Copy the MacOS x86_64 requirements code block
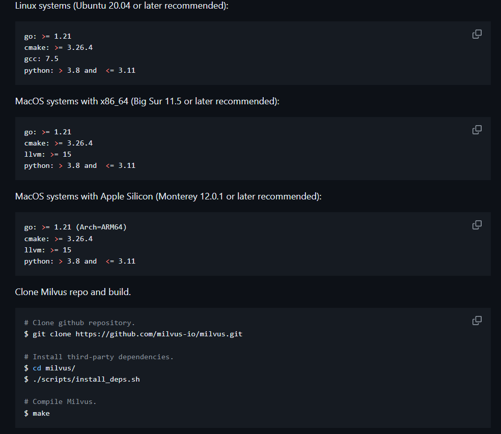The width and height of the screenshot is (501, 434). 477,130
